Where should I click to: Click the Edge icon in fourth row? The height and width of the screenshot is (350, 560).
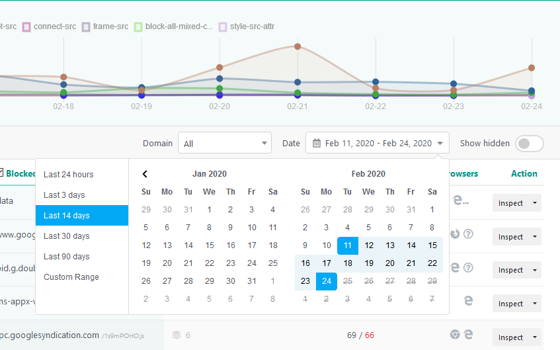click(x=466, y=301)
